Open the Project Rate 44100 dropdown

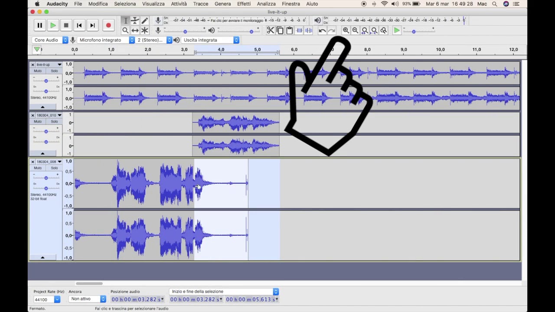[x=47, y=299]
